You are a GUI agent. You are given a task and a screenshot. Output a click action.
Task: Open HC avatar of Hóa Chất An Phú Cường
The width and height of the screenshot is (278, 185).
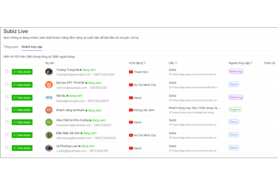pyautogui.click(x=49, y=122)
